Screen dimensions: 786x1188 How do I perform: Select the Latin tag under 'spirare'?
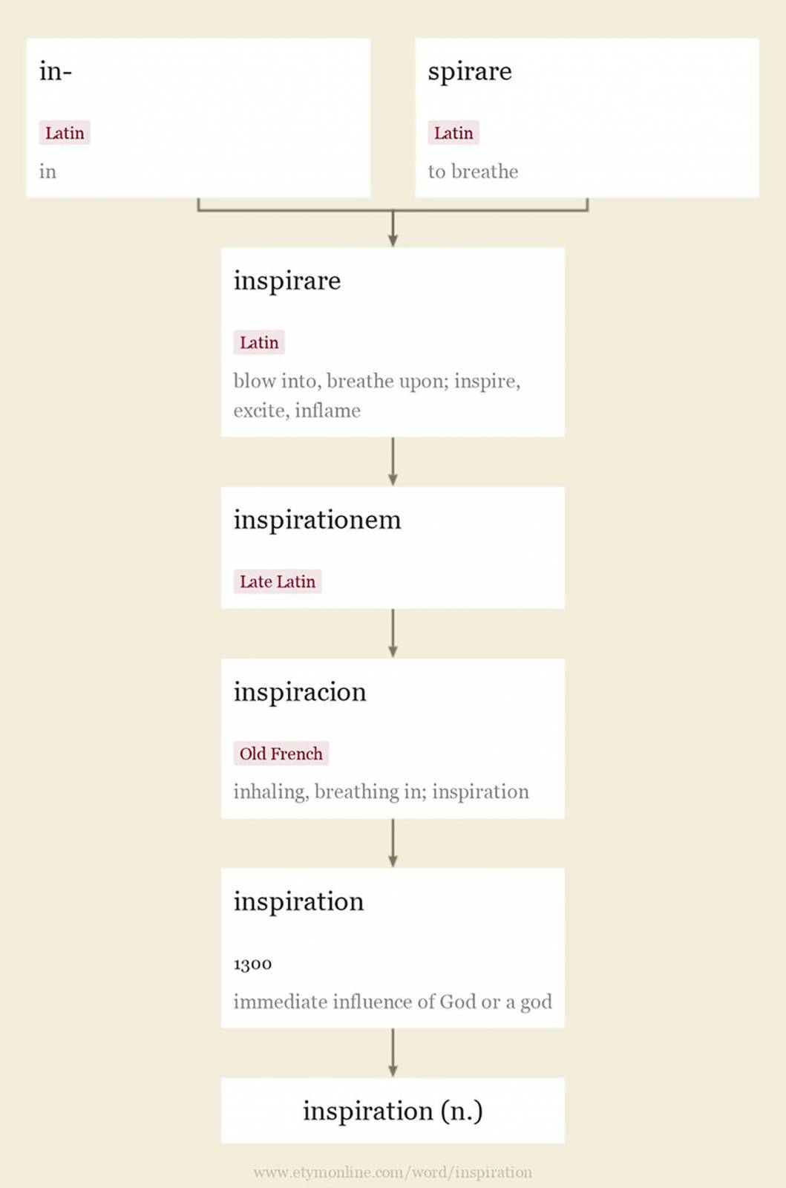coord(453,133)
